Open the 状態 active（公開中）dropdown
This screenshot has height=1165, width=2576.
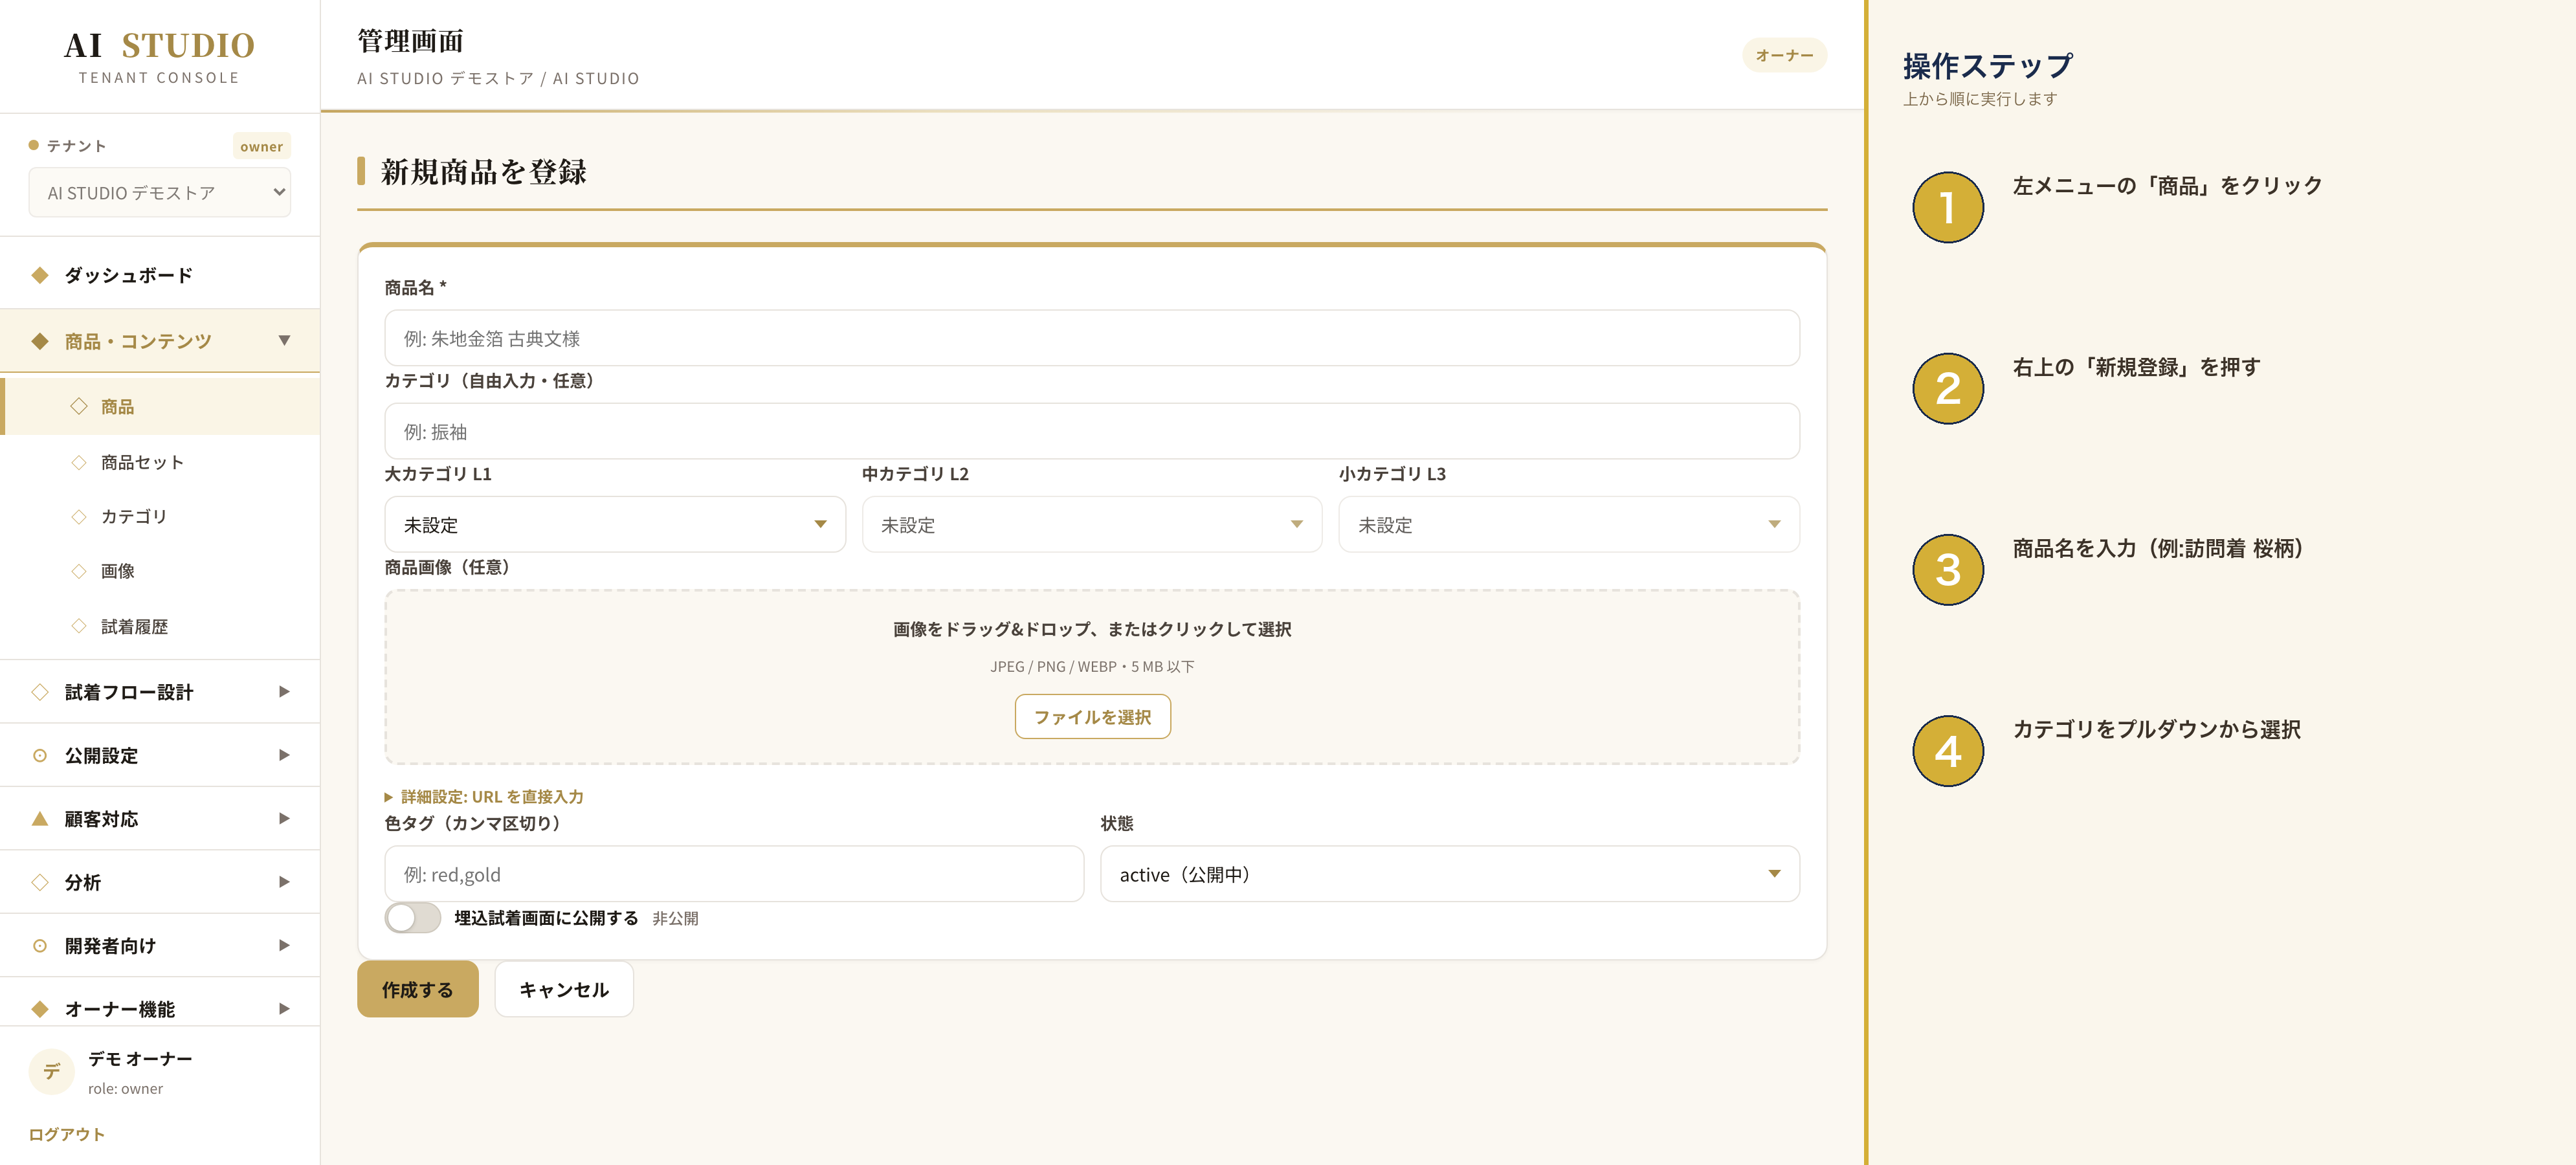1450,874
